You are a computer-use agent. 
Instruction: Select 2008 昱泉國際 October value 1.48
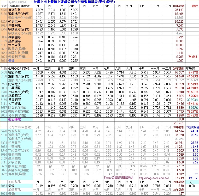144,158
